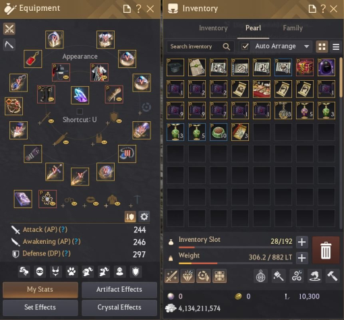Switch to grid view layout icon

click(x=322, y=46)
